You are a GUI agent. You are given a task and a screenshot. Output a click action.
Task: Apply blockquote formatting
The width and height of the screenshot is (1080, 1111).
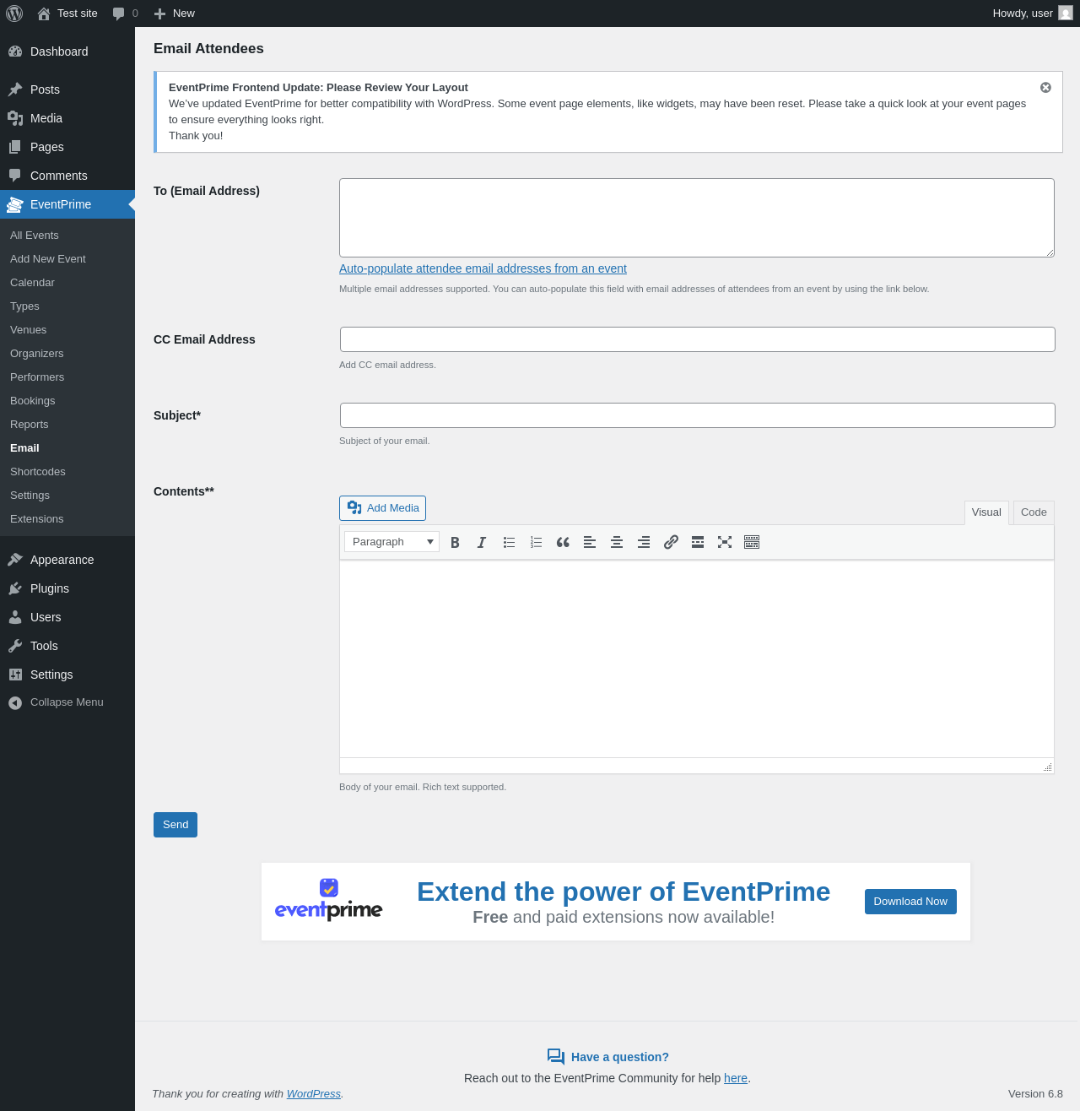(563, 542)
